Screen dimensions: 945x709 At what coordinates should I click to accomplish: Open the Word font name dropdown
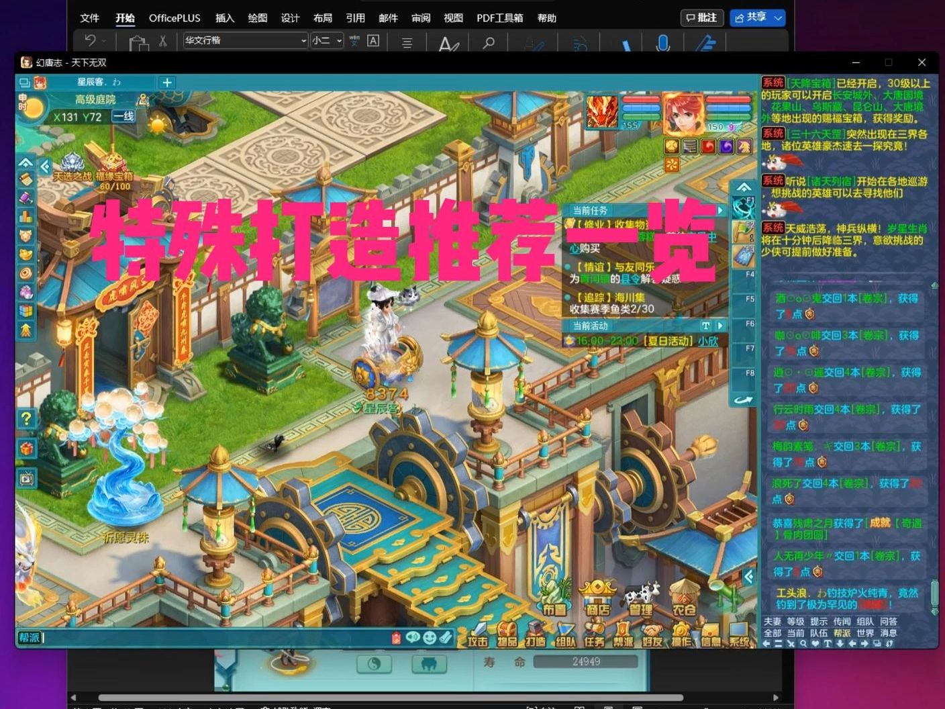click(303, 41)
